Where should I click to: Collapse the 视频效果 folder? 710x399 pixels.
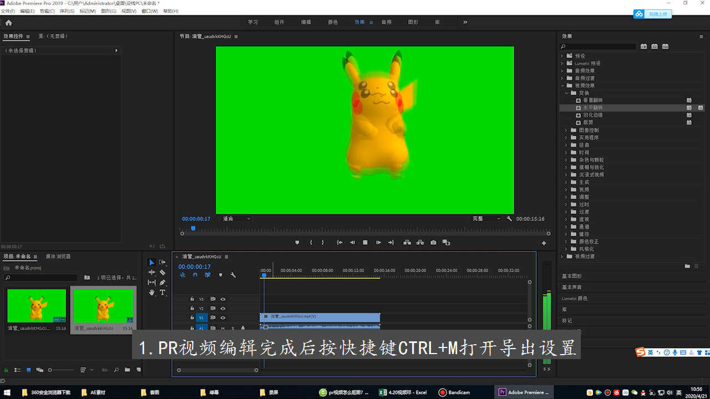point(562,85)
